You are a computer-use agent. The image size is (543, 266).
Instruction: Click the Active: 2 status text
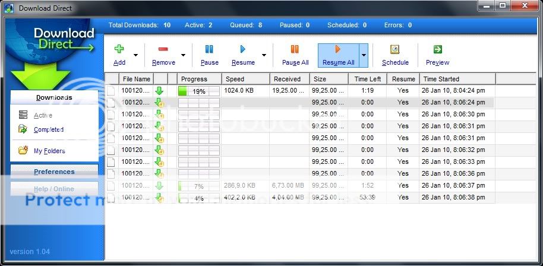(198, 25)
